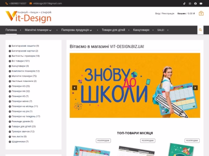
Task: Open the Канцтовари menu item in navigation
Action: pyautogui.click(x=141, y=30)
